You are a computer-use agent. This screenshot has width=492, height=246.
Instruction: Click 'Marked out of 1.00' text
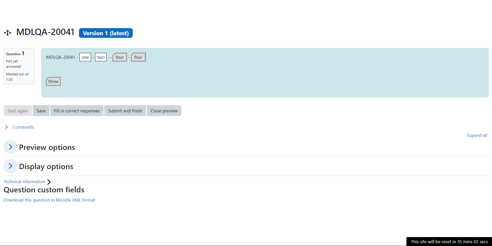pos(17,77)
